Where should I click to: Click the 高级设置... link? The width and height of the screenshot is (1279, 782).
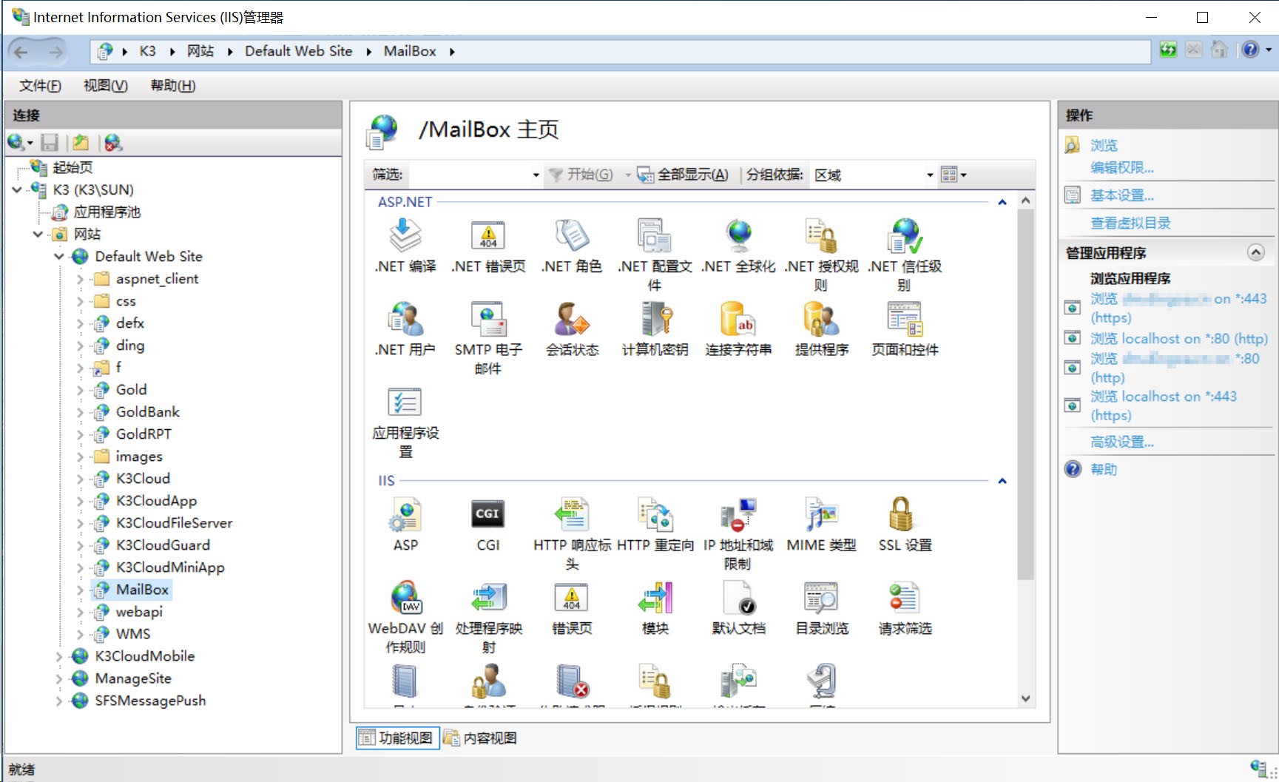[1121, 442]
